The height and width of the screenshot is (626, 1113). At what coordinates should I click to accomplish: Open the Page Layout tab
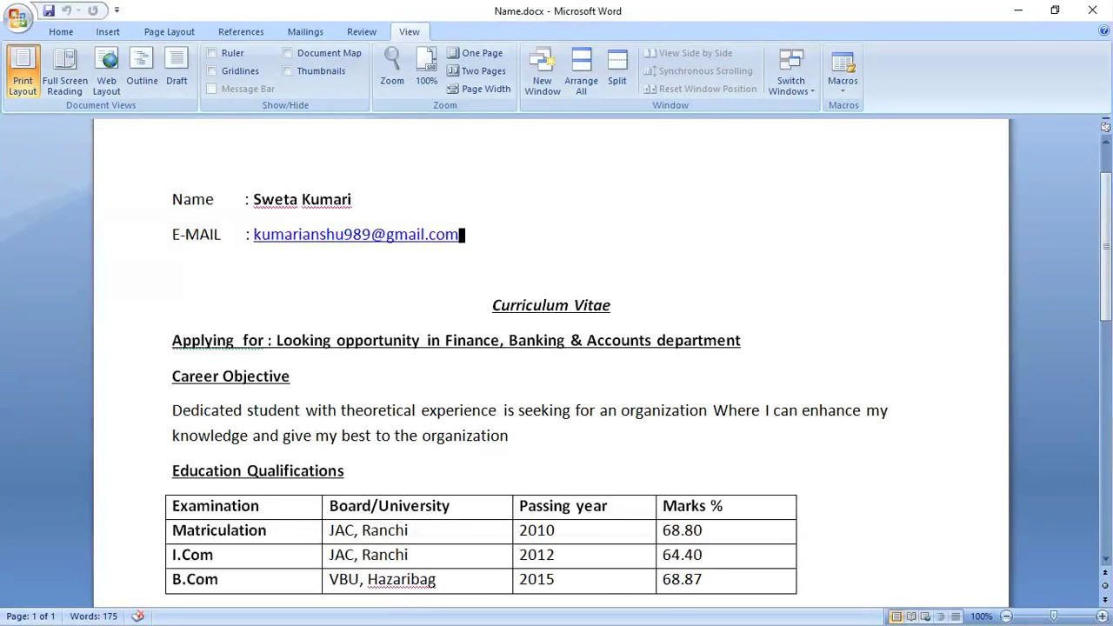tap(169, 32)
